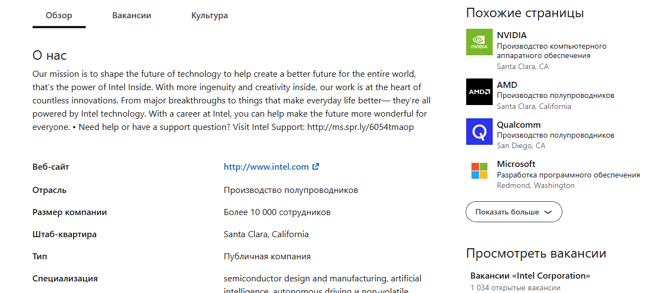Open the Вакансии tab
The height and width of the screenshot is (293, 668).
tap(132, 15)
